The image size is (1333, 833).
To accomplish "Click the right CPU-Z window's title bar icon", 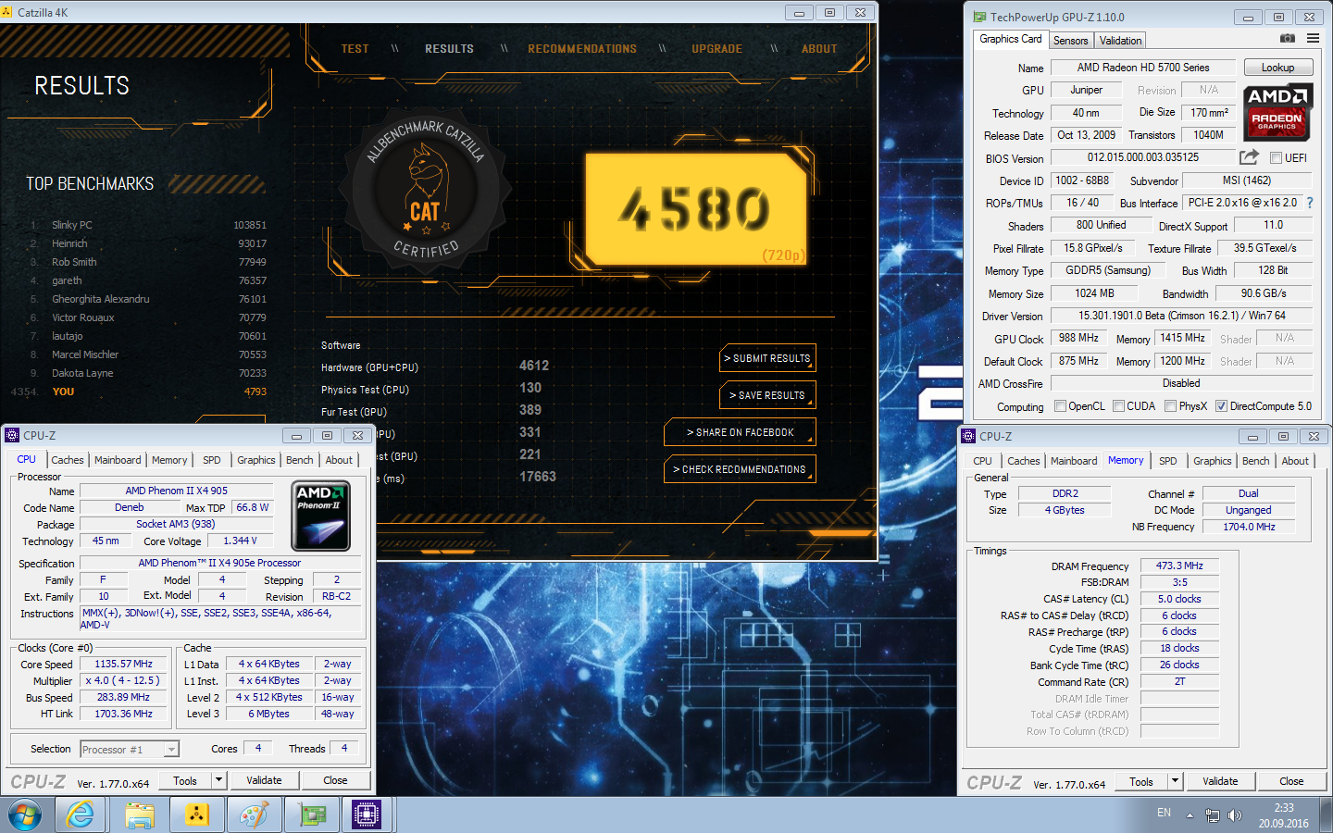I will point(968,436).
